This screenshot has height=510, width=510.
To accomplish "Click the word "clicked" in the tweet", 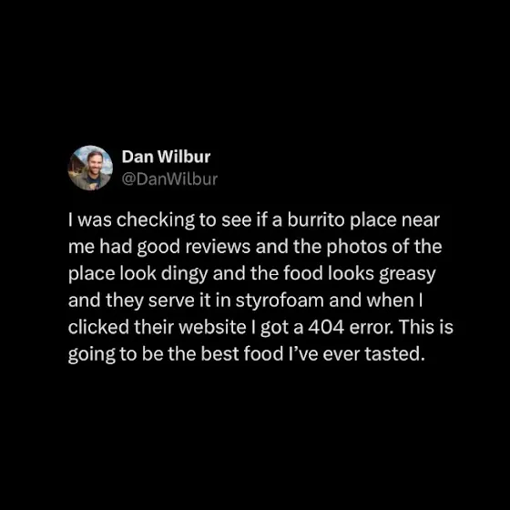I will pos(98,327).
